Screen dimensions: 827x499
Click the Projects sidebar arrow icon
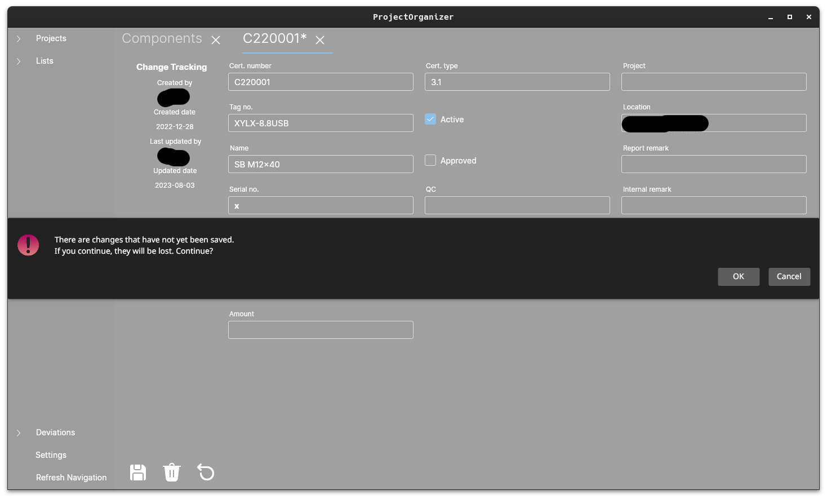click(18, 38)
